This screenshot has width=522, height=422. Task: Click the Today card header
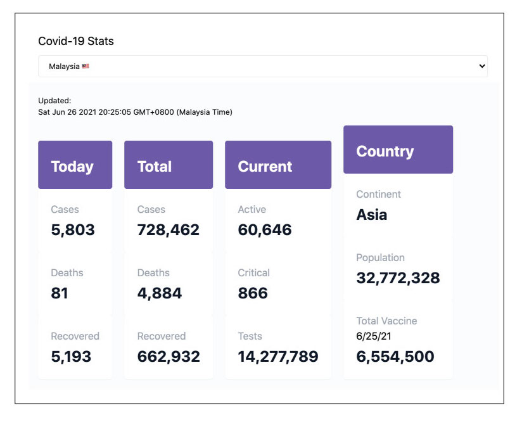pos(75,165)
